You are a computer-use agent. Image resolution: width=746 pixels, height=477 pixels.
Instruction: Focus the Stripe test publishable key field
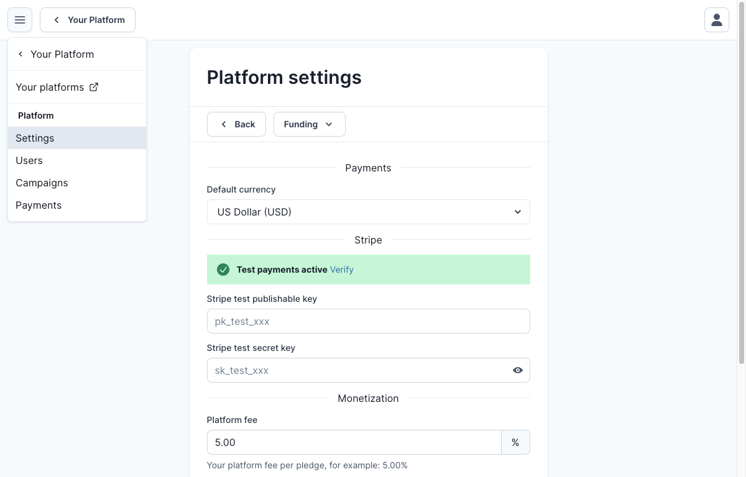(x=368, y=321)
